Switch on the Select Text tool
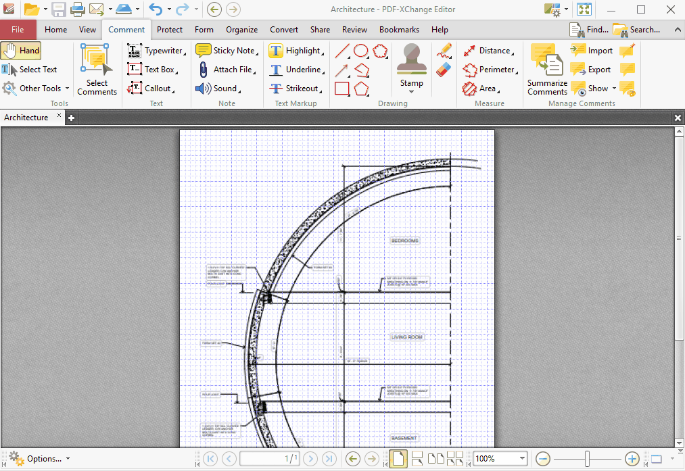Screen dimensions: 685x471 (x=30, y=70)
